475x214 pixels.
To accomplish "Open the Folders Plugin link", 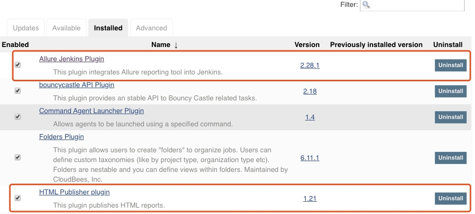I will pyautogui.click(x=61, y=137).
